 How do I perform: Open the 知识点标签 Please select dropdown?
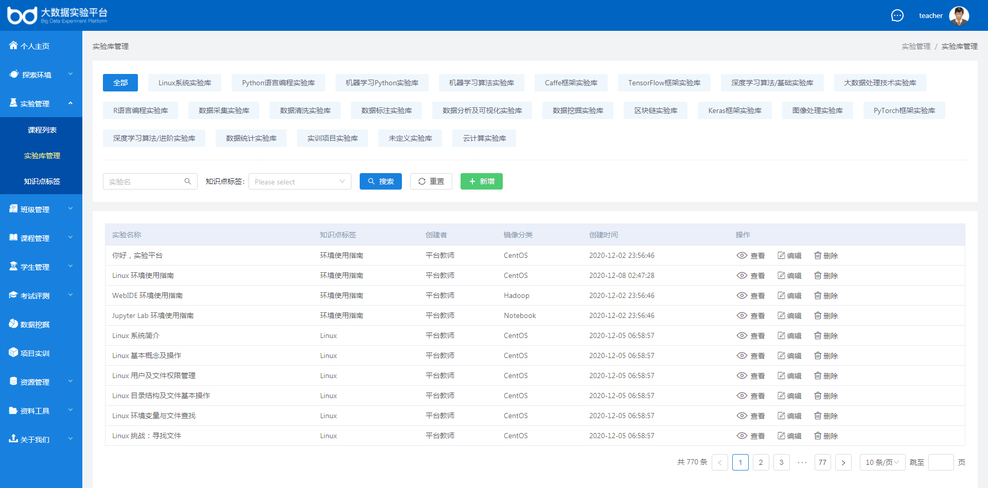click(x=299, y=181)
